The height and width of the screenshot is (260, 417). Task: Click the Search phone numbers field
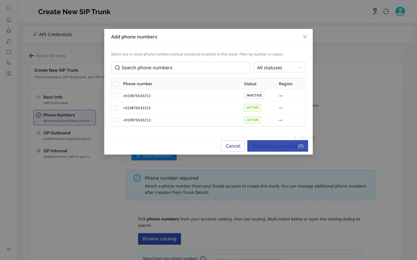pyautogui.click(x=181, y=68)
